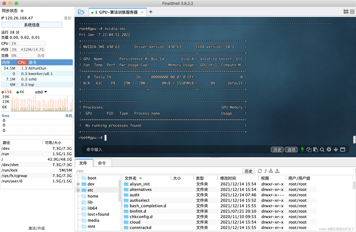Select the cloud folder row
Viewport: 356px width, 232px height.
(220, 222)
